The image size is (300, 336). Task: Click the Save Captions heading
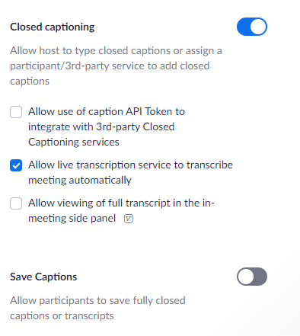[x=43, y=277]
